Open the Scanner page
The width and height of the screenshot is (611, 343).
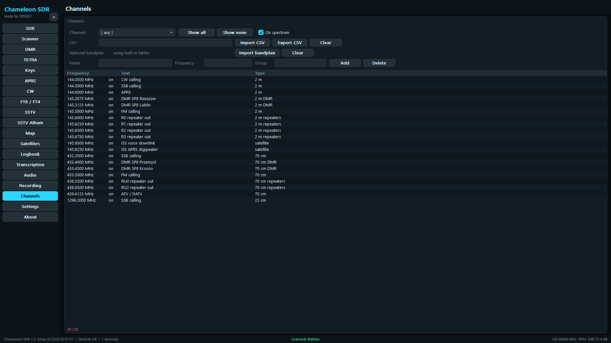click(x=30, y=39)
